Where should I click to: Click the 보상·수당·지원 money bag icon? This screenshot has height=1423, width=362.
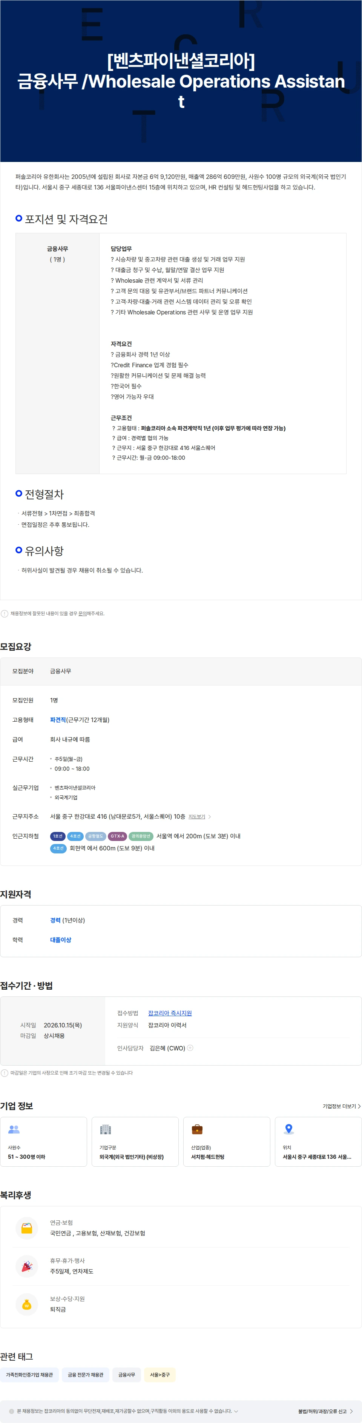click(x=26, y=1304)
